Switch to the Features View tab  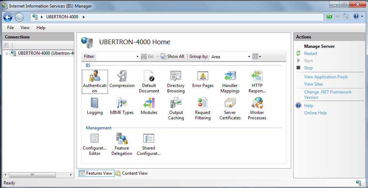(x=96, y=173)
